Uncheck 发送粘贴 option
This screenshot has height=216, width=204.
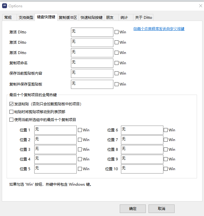pos(11,104)
